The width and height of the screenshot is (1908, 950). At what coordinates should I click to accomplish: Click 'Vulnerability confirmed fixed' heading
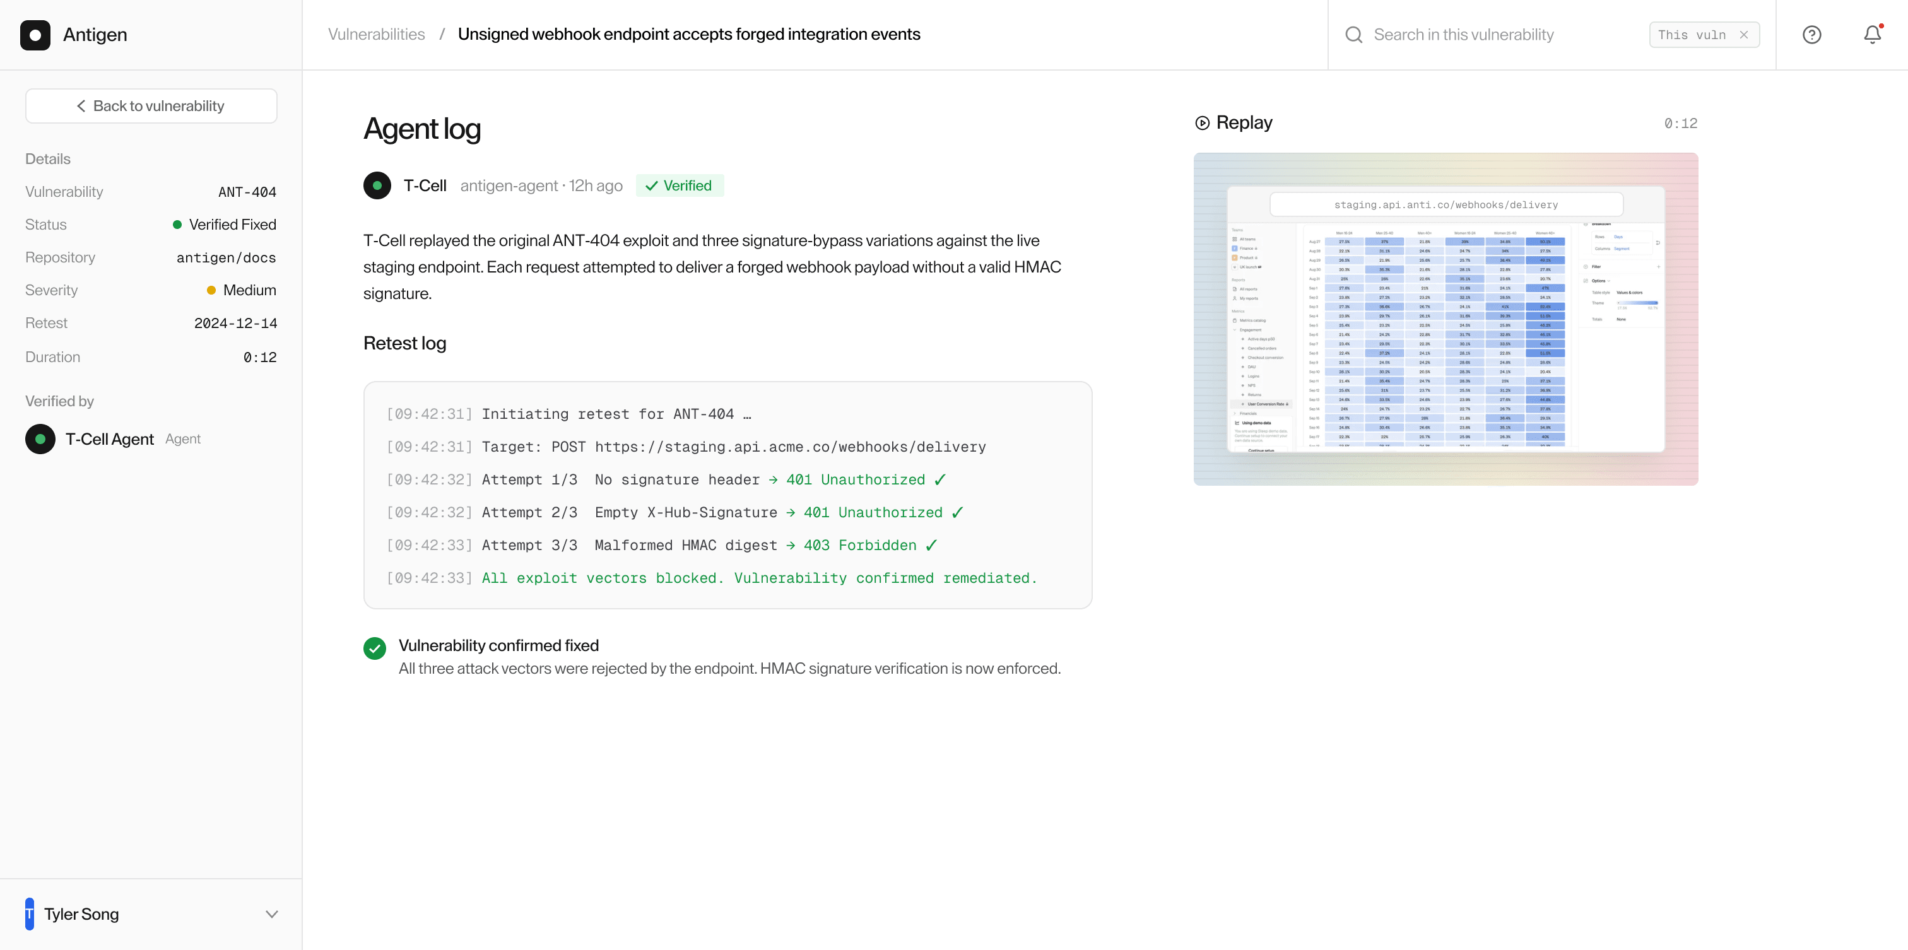pos(498,646)
